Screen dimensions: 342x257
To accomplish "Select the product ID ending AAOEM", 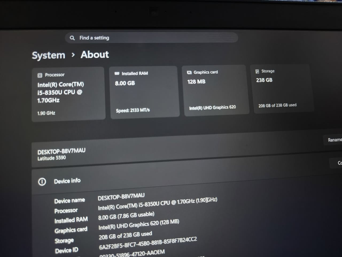I will pyautogui.click(x=132, y=254).
